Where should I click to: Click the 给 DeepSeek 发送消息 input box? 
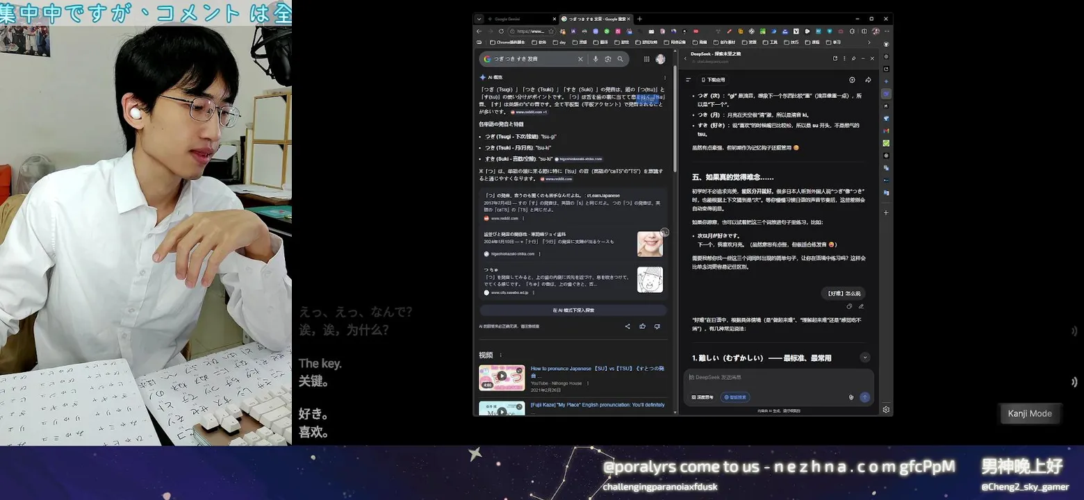[778, 377]
